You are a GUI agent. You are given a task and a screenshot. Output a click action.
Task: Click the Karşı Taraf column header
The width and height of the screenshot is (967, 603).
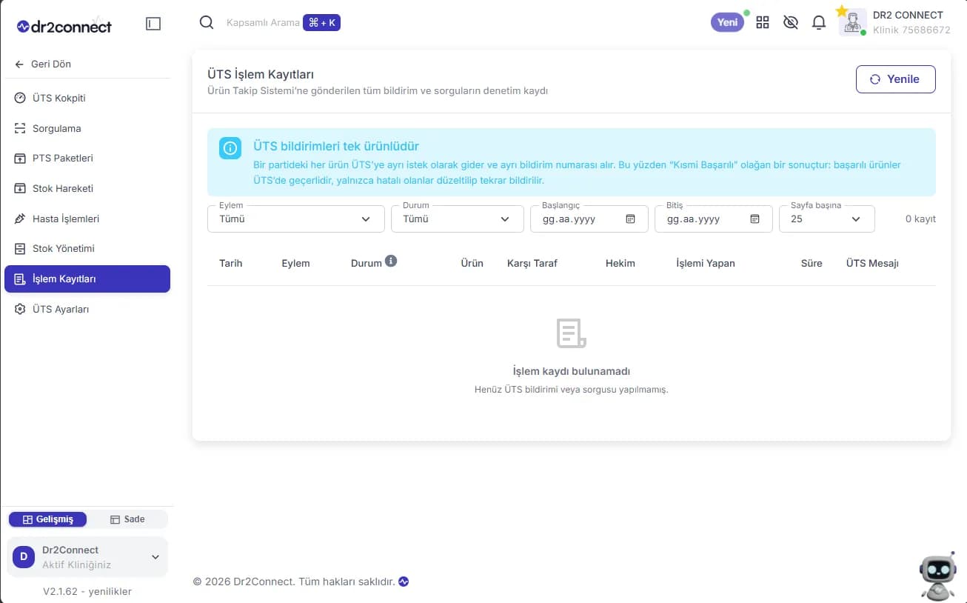coord(532,263)
